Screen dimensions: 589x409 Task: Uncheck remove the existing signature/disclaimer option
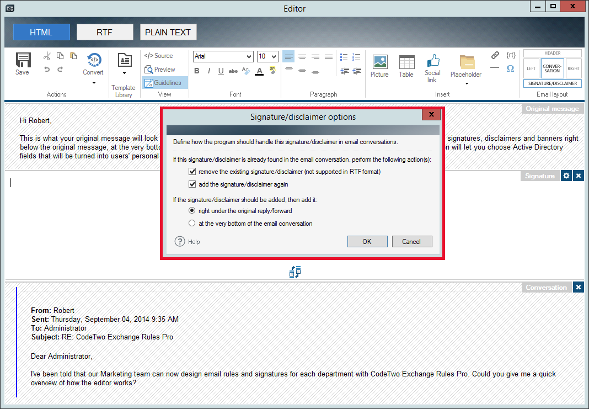click(192, 171)
